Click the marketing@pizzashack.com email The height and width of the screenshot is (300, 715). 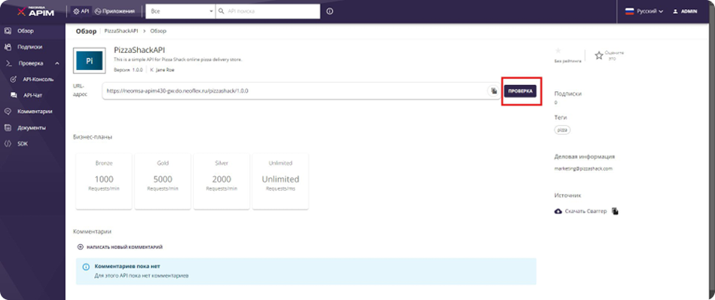click(x=583, y=168)
